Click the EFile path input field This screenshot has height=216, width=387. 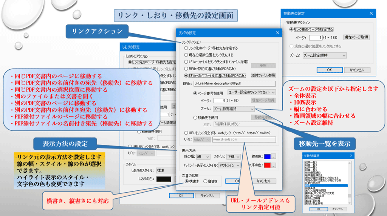pos(234,84)
